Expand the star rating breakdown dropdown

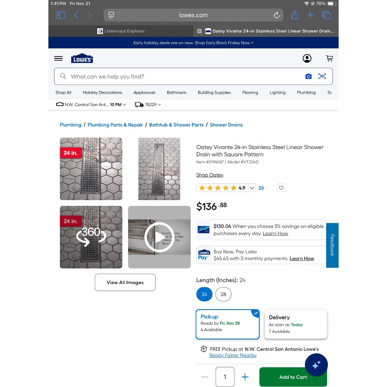252,188
